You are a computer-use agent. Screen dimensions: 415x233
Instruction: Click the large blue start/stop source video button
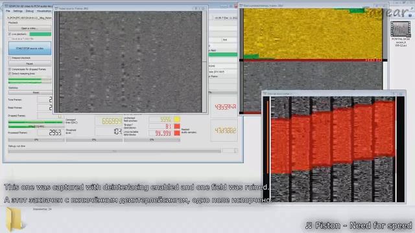coord(30,49)
